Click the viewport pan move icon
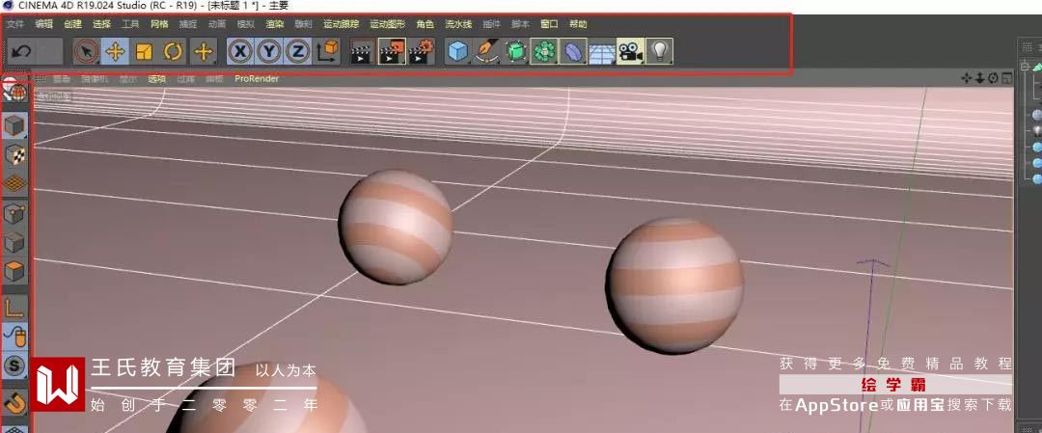 (966, 78)
